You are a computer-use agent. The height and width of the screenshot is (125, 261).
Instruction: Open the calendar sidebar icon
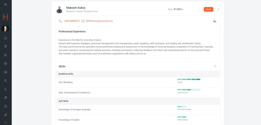(5, 72)
